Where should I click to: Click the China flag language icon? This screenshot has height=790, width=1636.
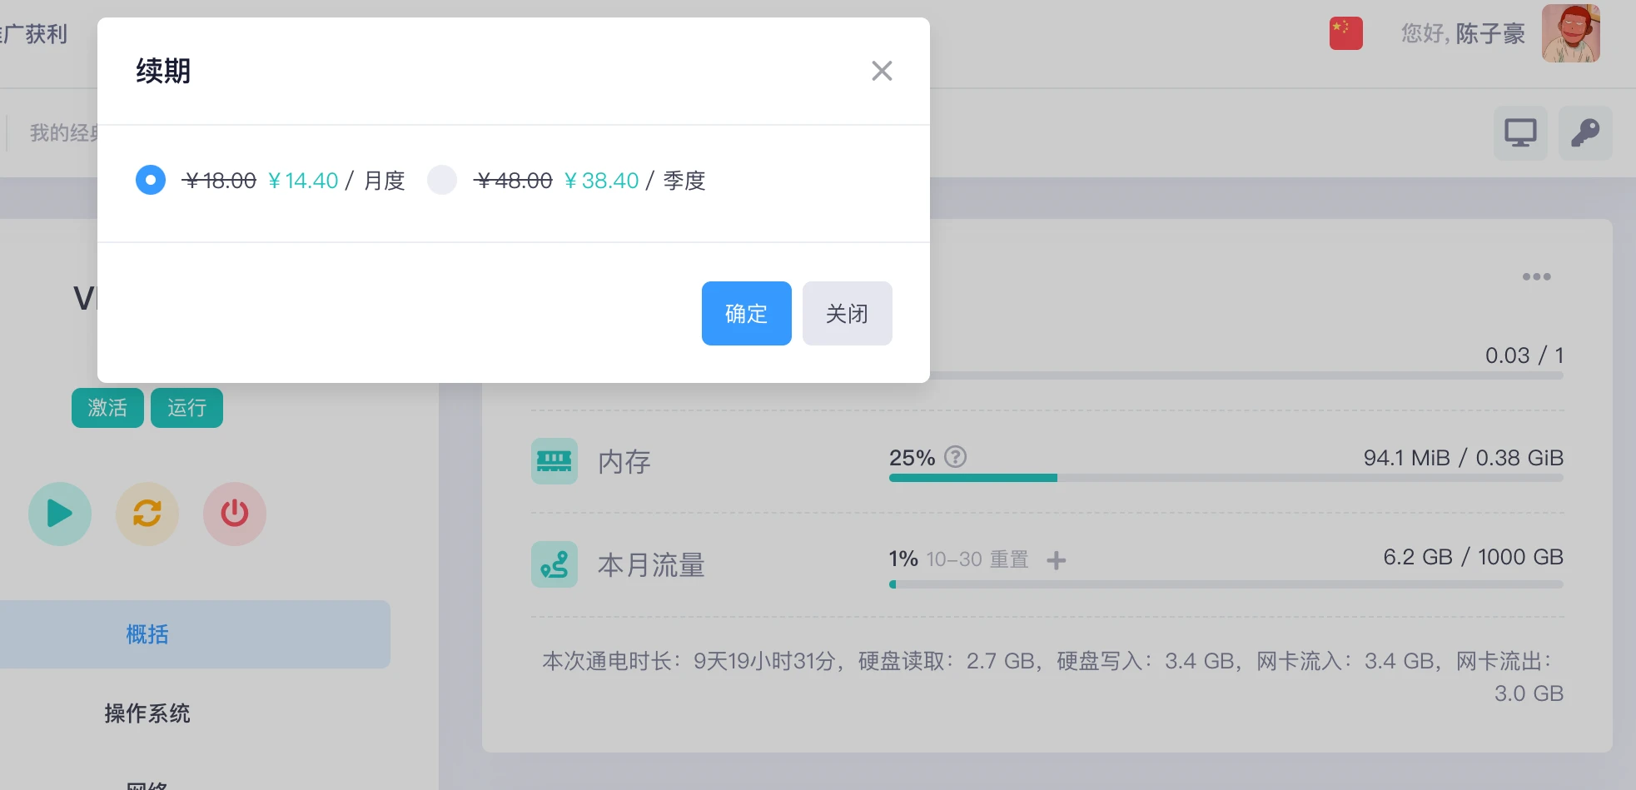coord(1345,33)
